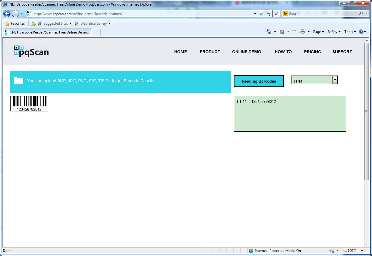Viewport: 372px width, 256px height.
Task: Click the zoom level 100% button
Action: point(350,251)
